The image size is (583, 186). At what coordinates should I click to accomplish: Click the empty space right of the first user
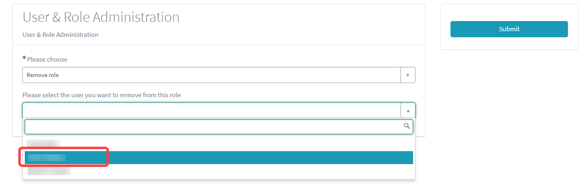click(236, 144)
